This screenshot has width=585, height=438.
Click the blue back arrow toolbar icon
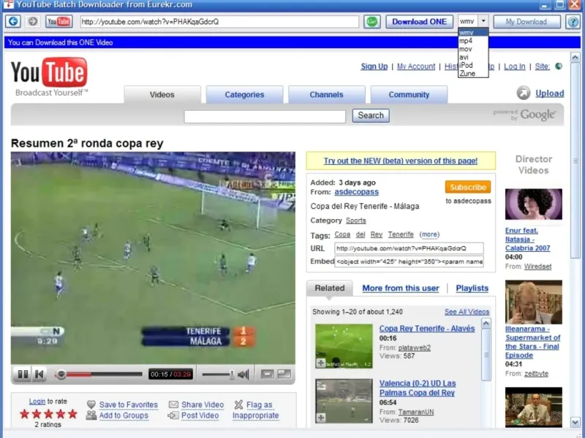tap(13, 22)
